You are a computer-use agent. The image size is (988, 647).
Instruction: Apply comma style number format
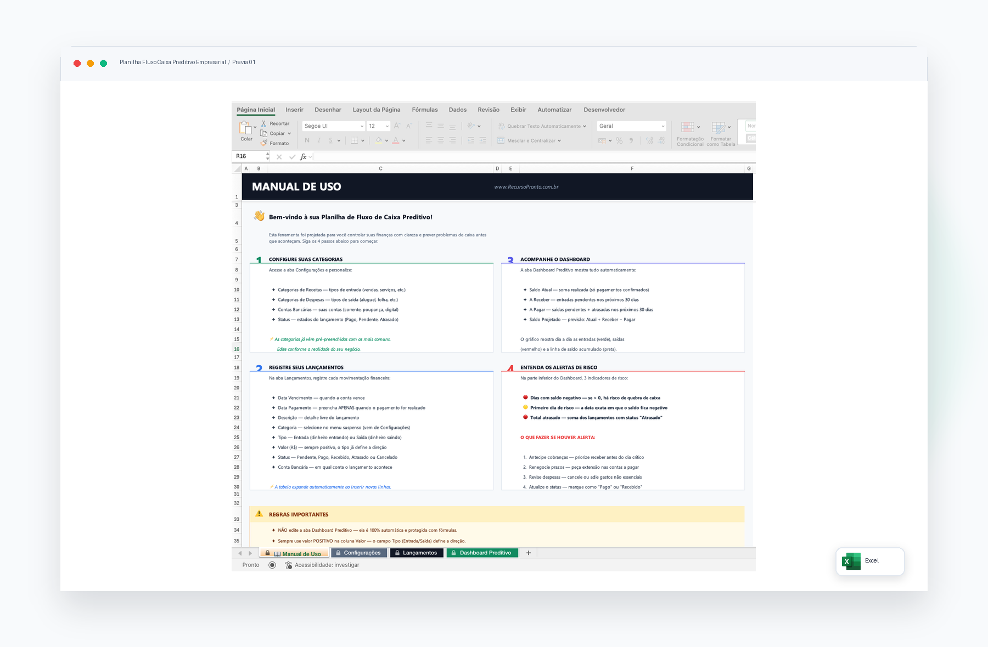pos(631,141)
